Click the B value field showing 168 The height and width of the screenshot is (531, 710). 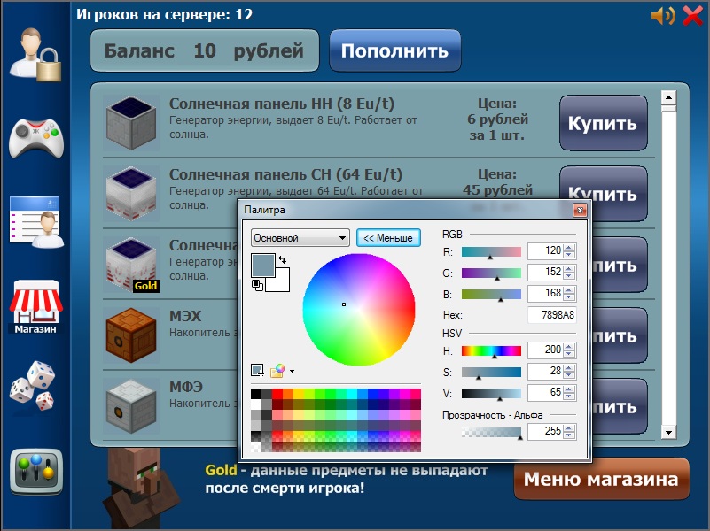coord(545,293)
